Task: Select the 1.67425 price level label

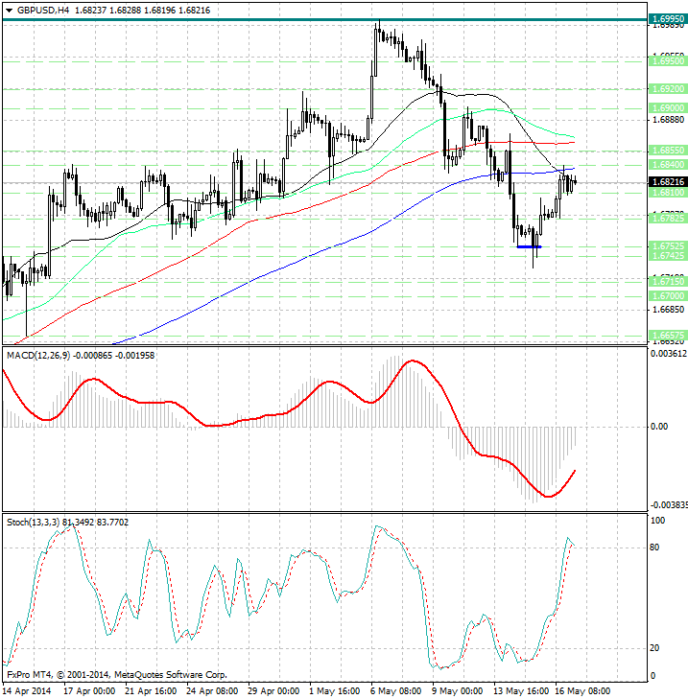Action: click(x=668, y=256)
